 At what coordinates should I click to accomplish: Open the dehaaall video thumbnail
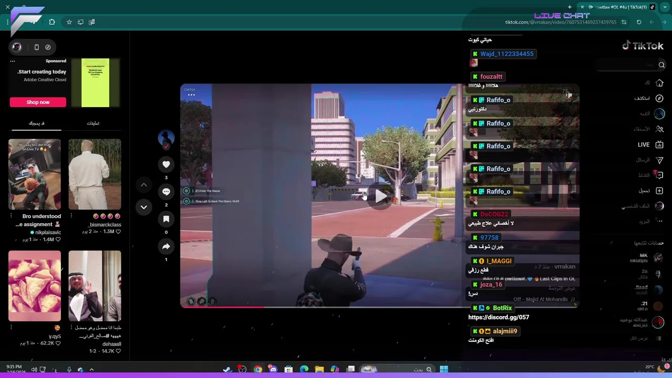(94, 286)
